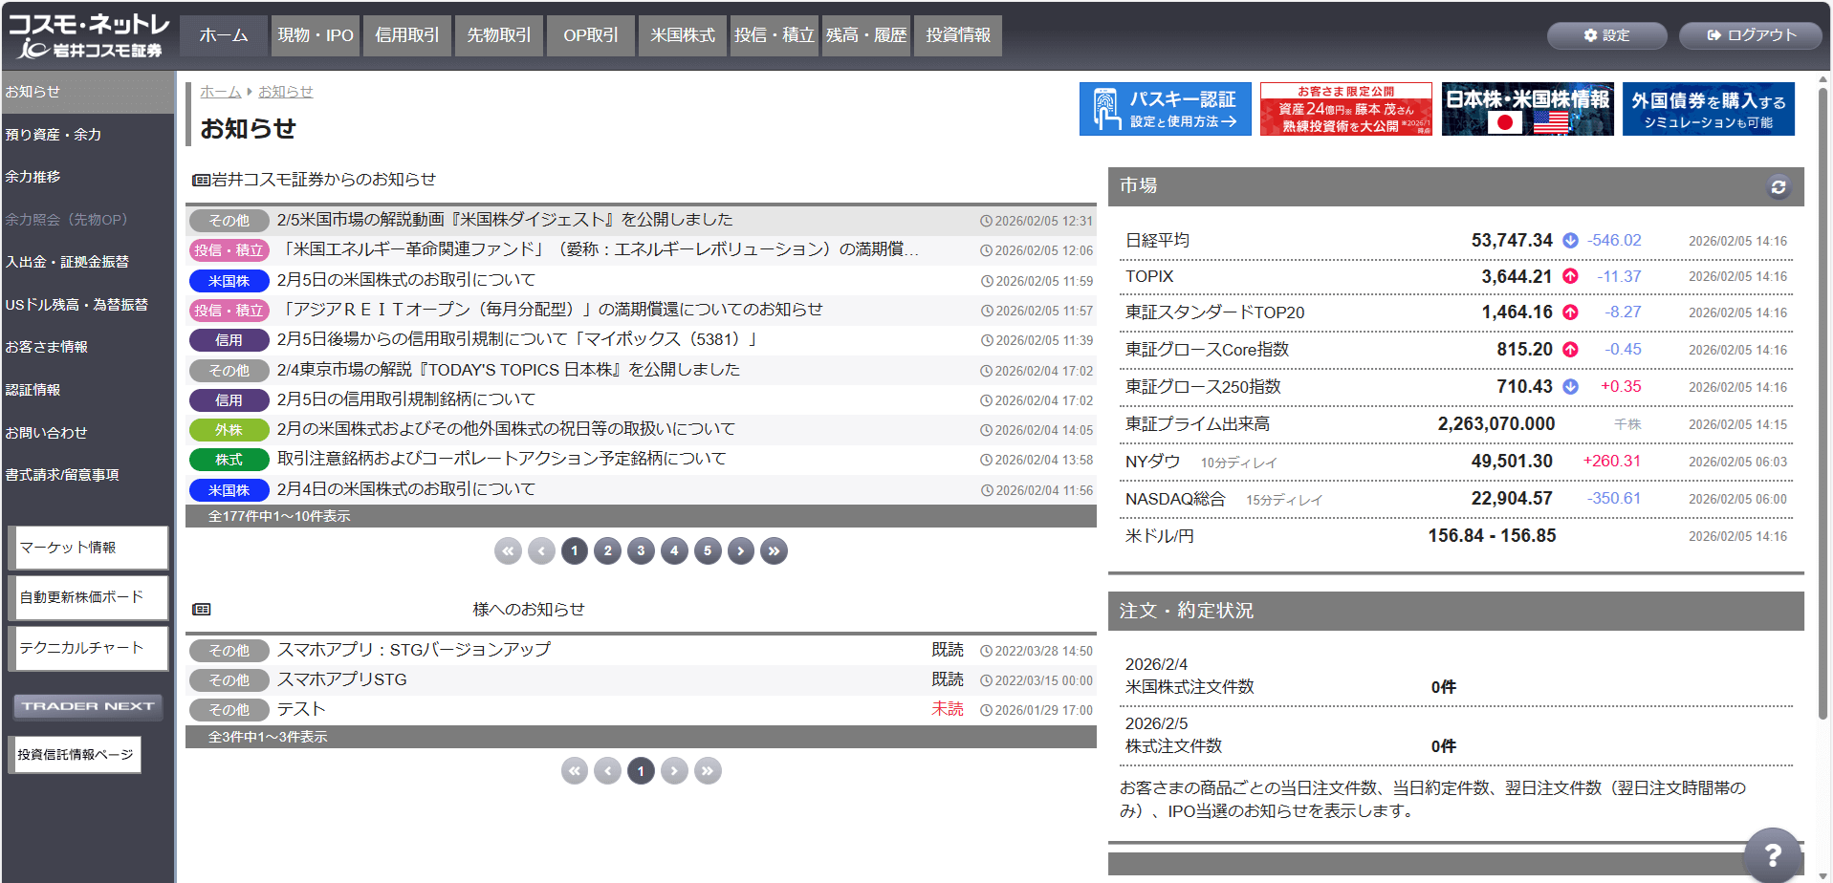
Task: Go to next page of company notices
Action: [740, 550]
